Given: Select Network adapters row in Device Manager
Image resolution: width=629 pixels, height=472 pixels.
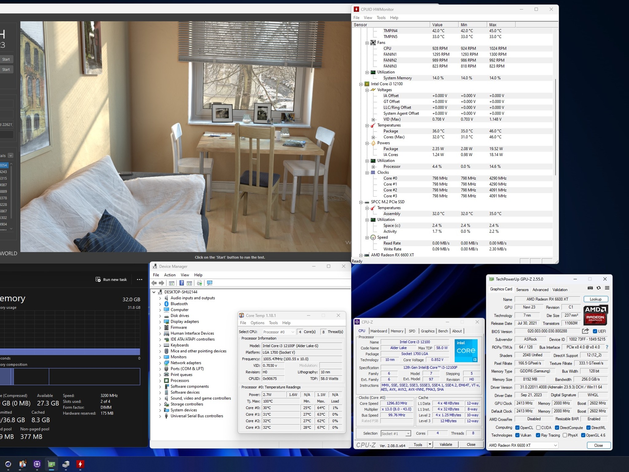Looking at the screenshot, I should (186, 363).
